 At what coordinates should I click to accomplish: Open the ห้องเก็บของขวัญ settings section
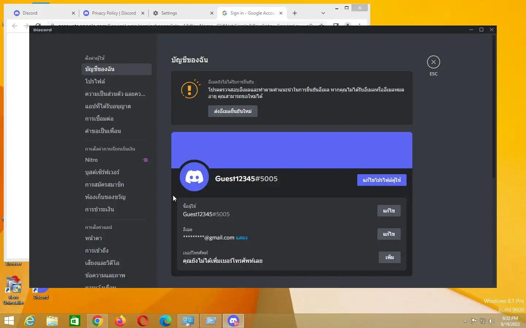117,197
